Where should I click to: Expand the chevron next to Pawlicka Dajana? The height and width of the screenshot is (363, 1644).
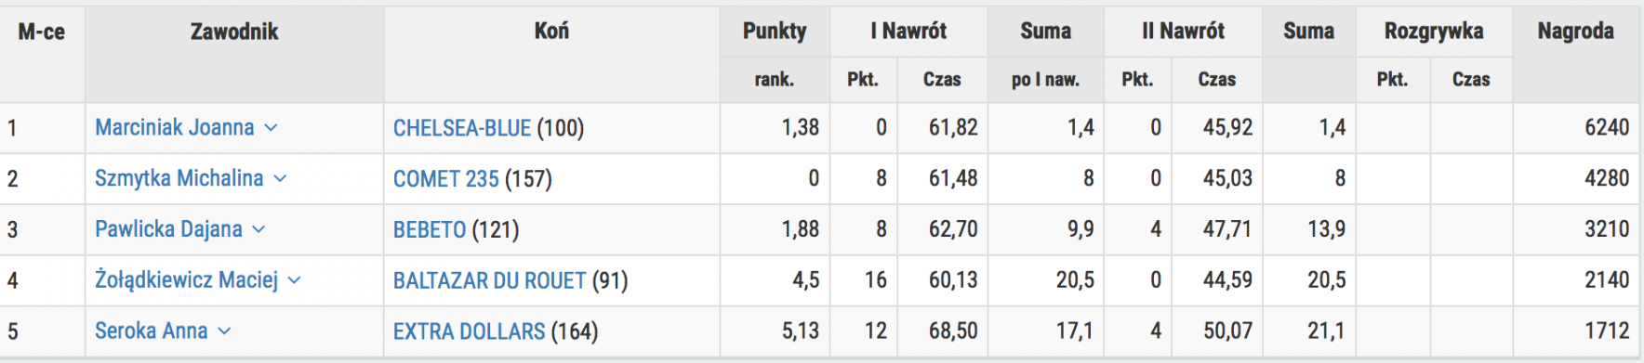coord(259,230)
